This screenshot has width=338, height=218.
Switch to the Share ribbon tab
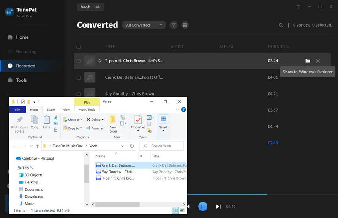pyautogui.click(x=51, y=109)
